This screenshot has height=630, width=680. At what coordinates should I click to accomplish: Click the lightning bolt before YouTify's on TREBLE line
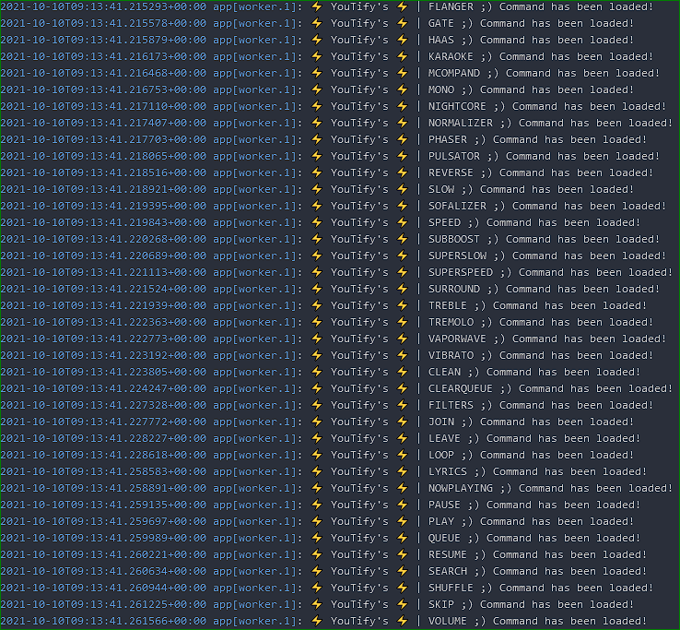[317, 305]
